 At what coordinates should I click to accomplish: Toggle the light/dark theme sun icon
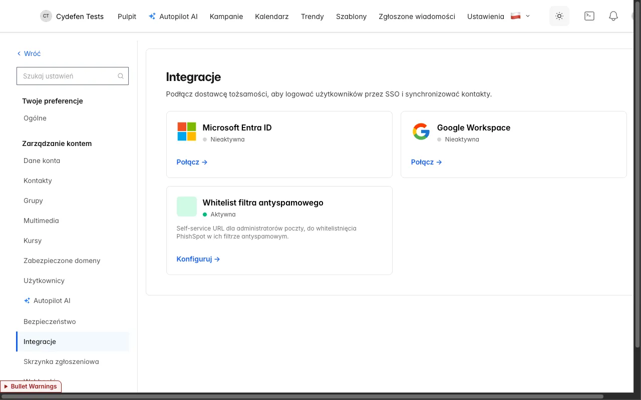point(559,16)
